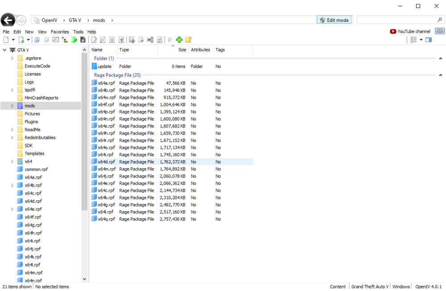
Task: Open the File menu
Action: pyautogui.click(x=6, y=32)
